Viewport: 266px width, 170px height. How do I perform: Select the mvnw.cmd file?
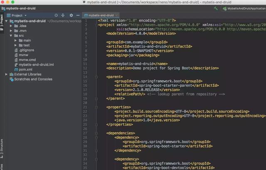pyautogui.click(x=27, y=60)
